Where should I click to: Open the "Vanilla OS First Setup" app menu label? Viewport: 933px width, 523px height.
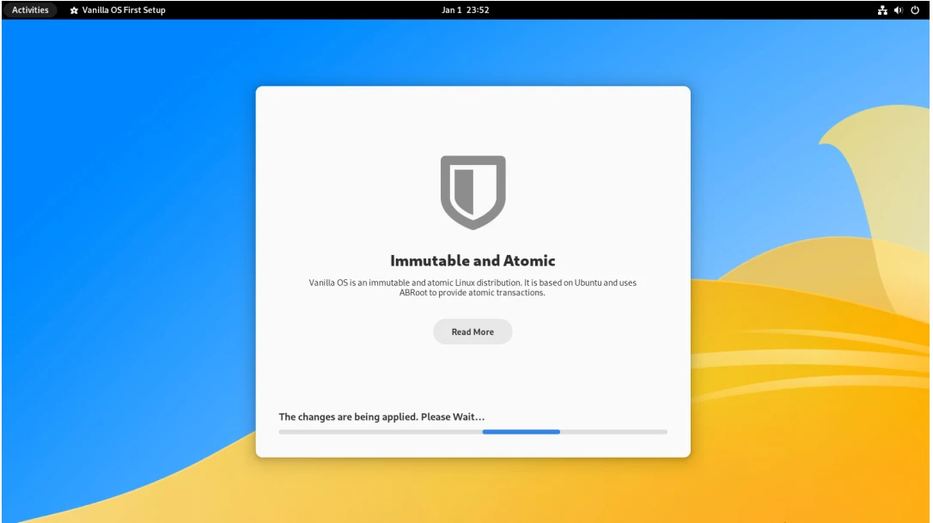pos(123,10)
